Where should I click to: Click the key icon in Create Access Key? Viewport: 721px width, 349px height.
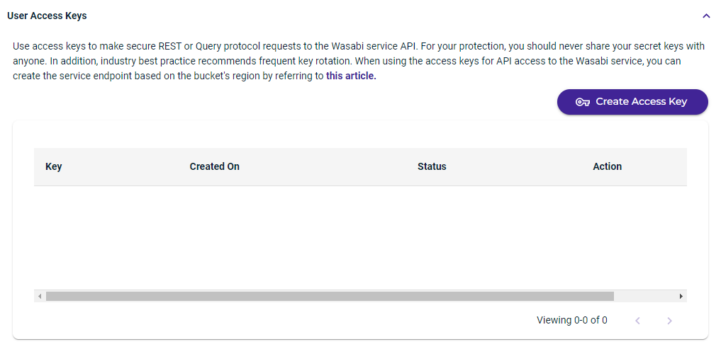coord(583,102)
